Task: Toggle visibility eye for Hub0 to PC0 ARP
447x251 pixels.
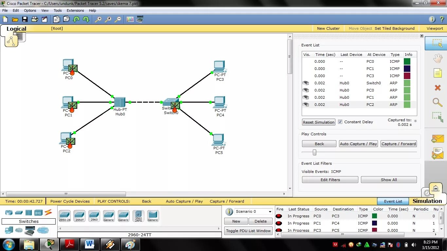Action: point(306,90)
